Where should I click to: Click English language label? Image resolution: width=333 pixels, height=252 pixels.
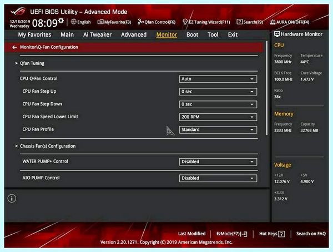84,22
